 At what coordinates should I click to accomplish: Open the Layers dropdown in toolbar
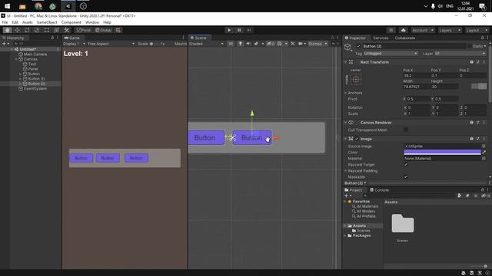450,30
